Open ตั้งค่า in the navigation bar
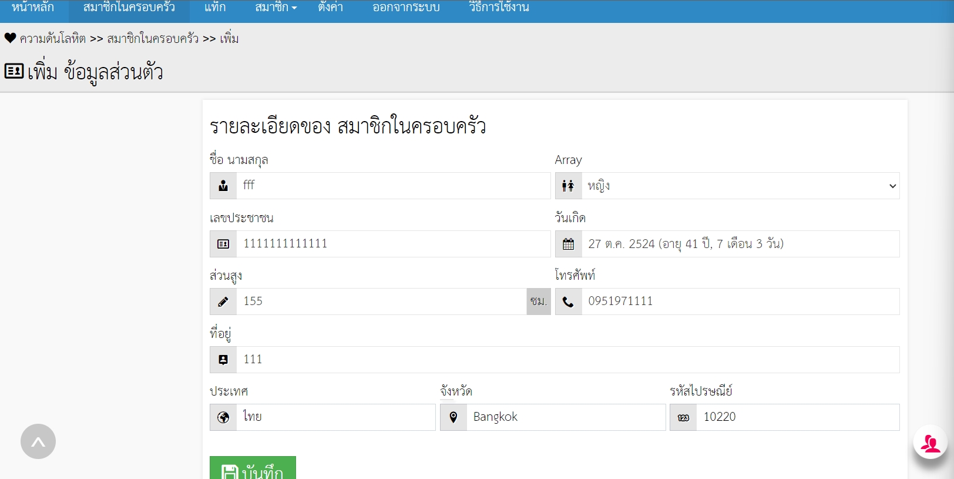 [x=330, y=7]
